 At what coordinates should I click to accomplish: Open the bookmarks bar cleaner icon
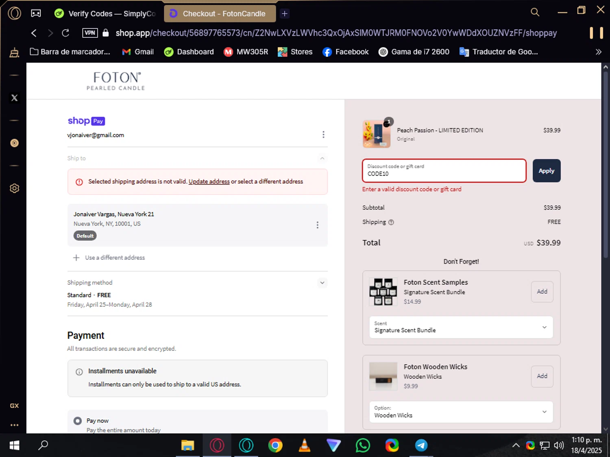14,52
